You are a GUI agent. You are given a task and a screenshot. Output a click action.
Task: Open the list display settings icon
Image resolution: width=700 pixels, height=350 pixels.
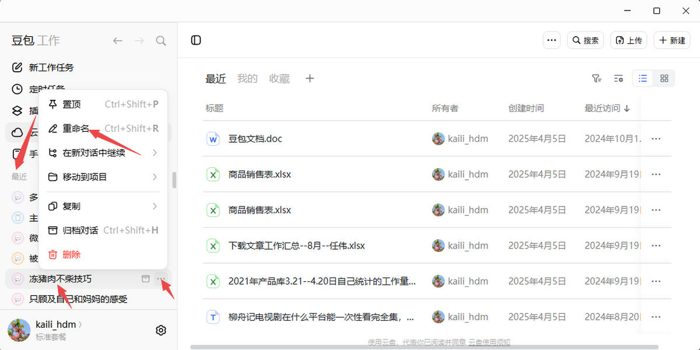tap(618, 79)
